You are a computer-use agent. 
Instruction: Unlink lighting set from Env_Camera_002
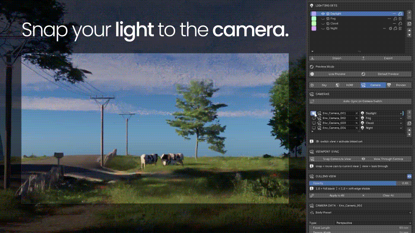[357, 118]
